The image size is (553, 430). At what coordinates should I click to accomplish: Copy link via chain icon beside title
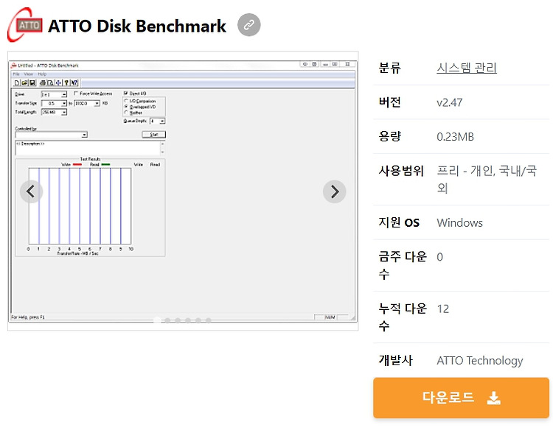pyautogui.click(x=249, y=25)
